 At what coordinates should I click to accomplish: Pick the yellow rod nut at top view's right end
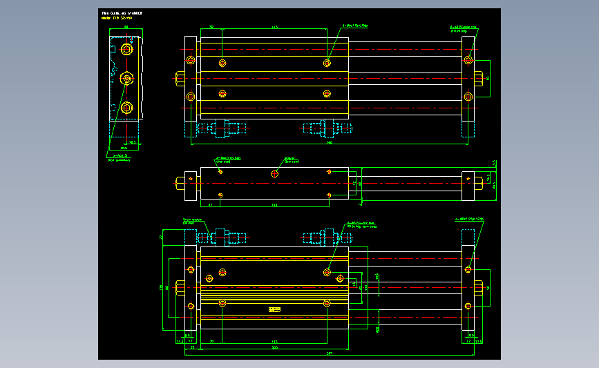click(x=478, y=79)
